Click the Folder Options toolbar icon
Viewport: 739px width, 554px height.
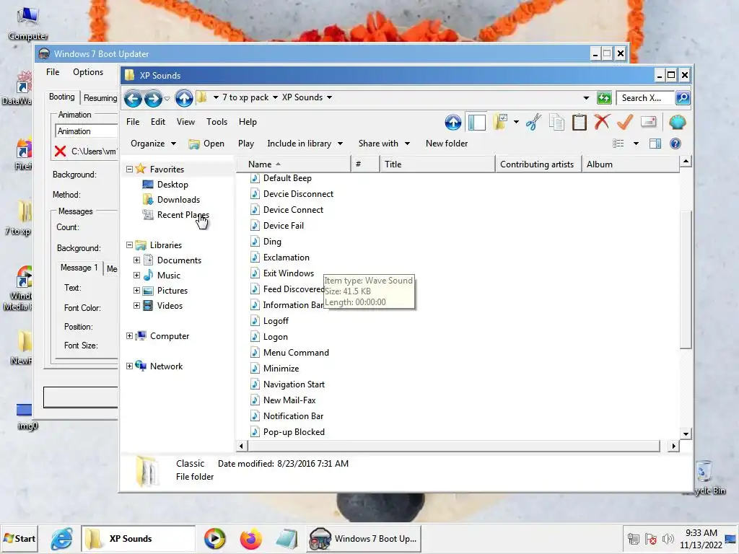(x=500, y=122)
